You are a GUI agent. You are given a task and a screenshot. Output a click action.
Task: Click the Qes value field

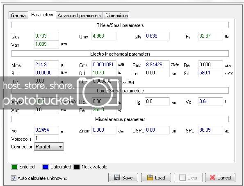click(46, 36)
